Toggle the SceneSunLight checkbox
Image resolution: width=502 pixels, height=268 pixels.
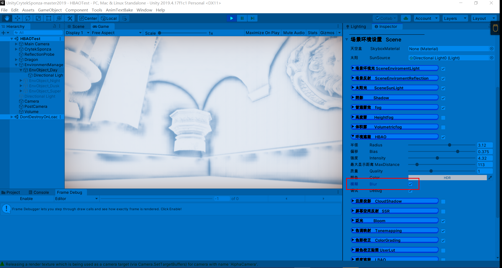coord(443,88)
